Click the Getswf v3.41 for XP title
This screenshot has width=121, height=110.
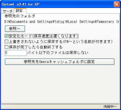click(21, 4)
